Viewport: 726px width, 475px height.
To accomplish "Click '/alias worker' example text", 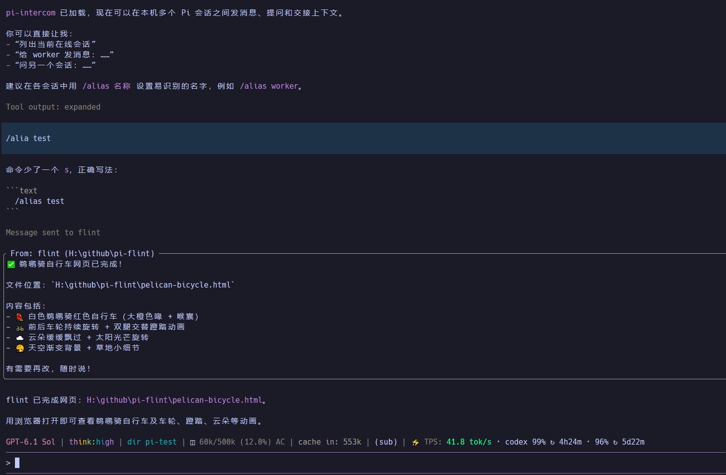I will (269, 86).
